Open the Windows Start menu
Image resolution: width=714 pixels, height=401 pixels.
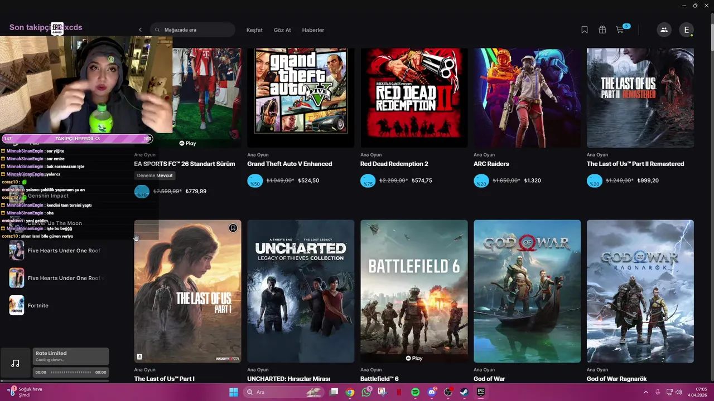pos(234,392)
